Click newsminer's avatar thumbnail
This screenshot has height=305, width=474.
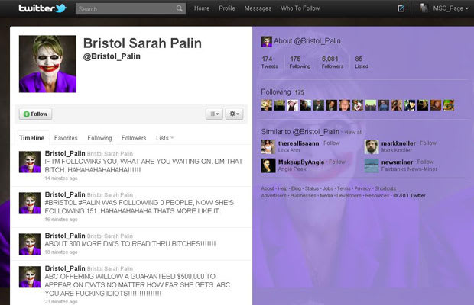[372, 165]
